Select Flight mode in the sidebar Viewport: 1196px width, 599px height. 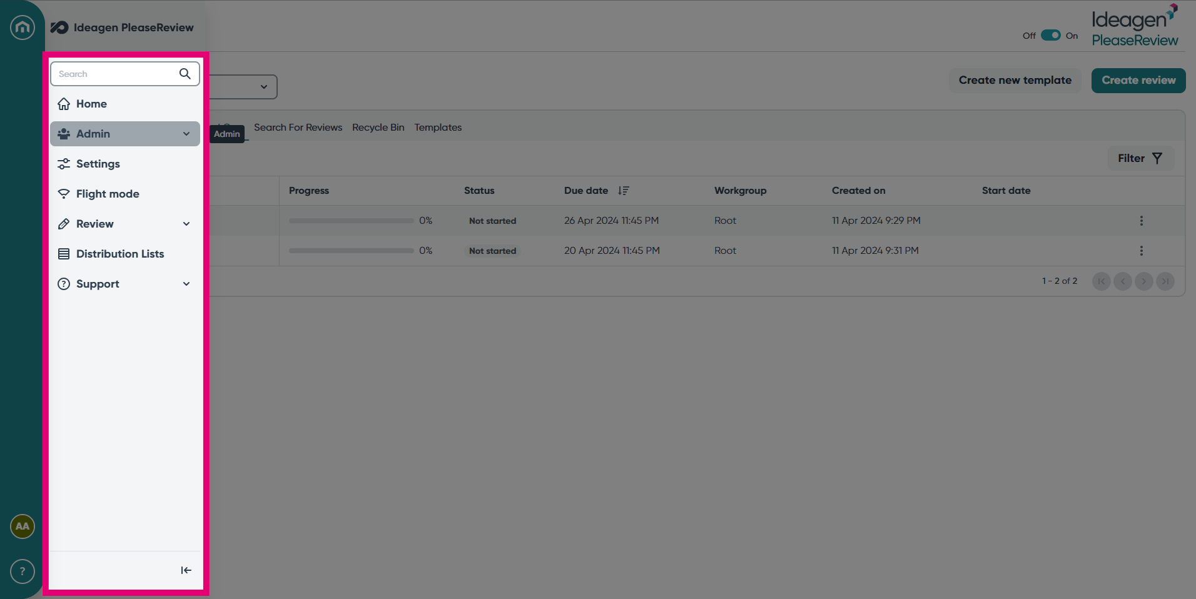pyautogui.click(x=125, y=194)
